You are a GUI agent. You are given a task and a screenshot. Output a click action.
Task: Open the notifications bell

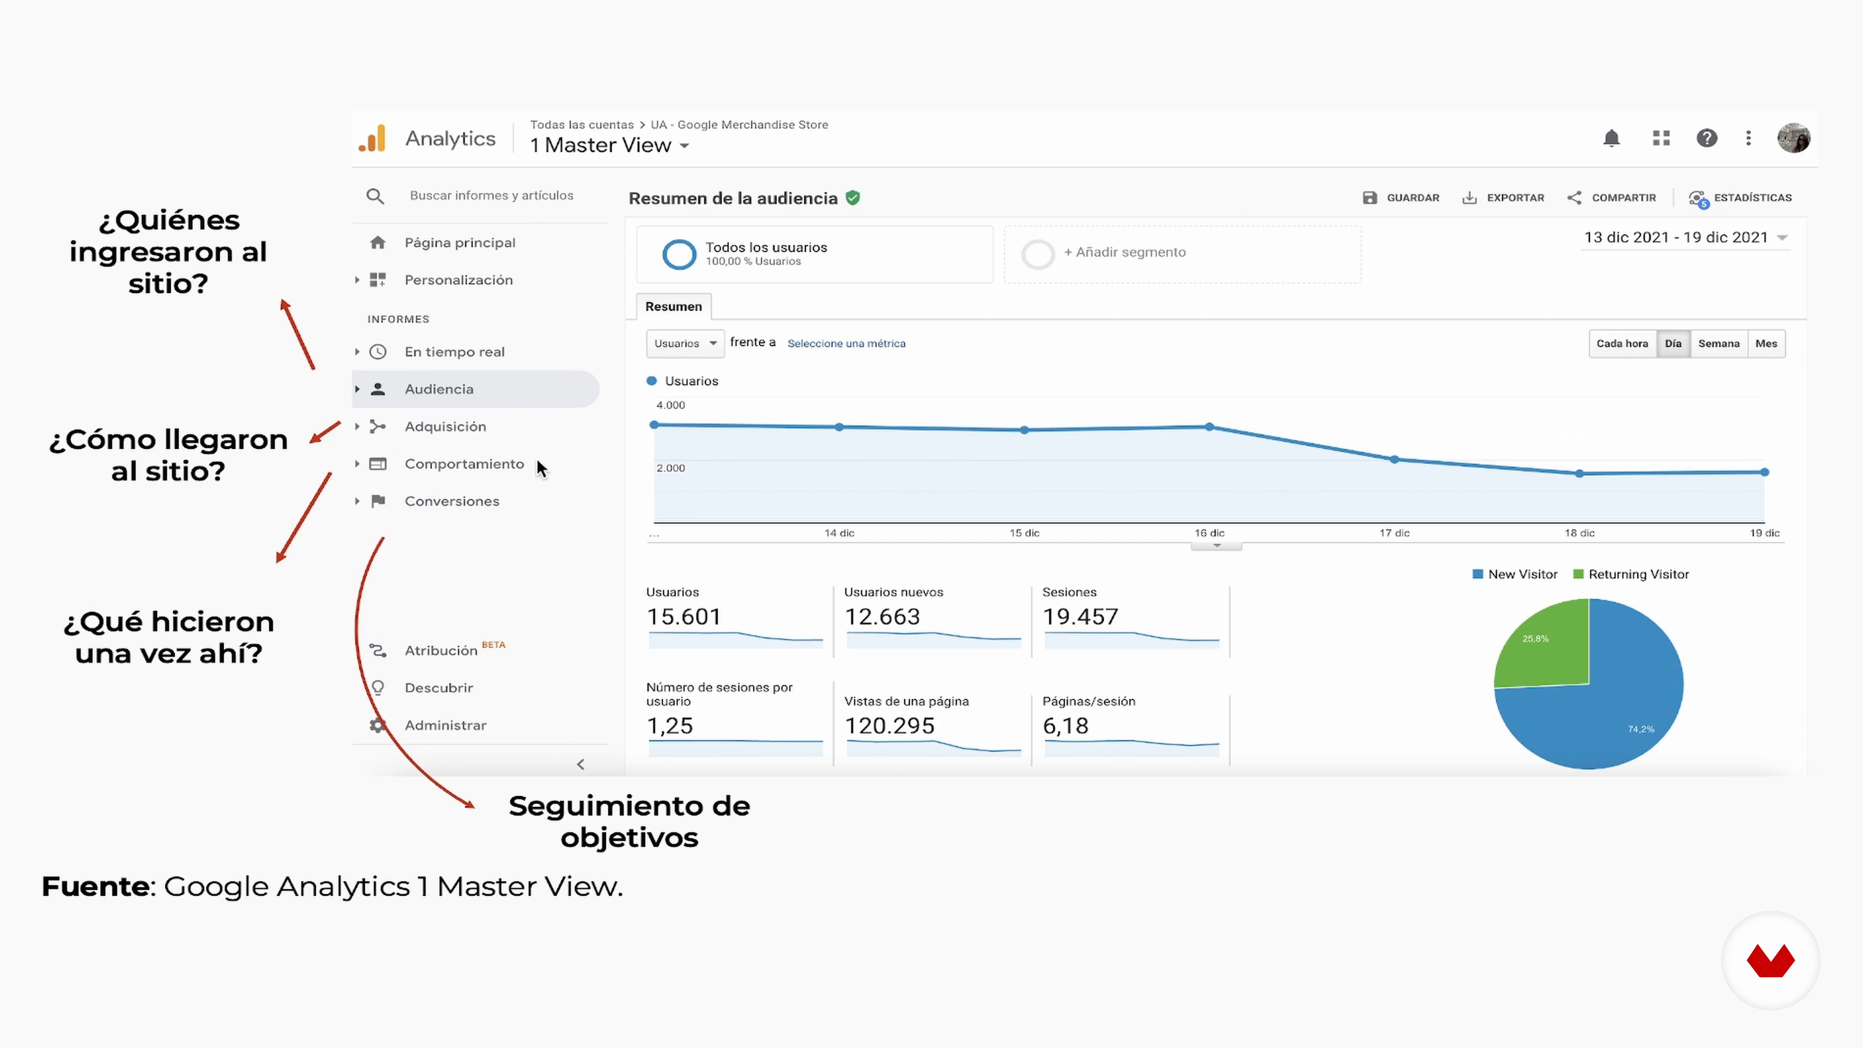pos(1611,138)
